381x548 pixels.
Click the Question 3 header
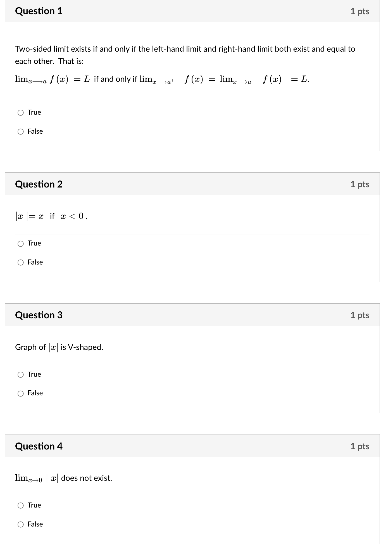[x=39, y=315]
